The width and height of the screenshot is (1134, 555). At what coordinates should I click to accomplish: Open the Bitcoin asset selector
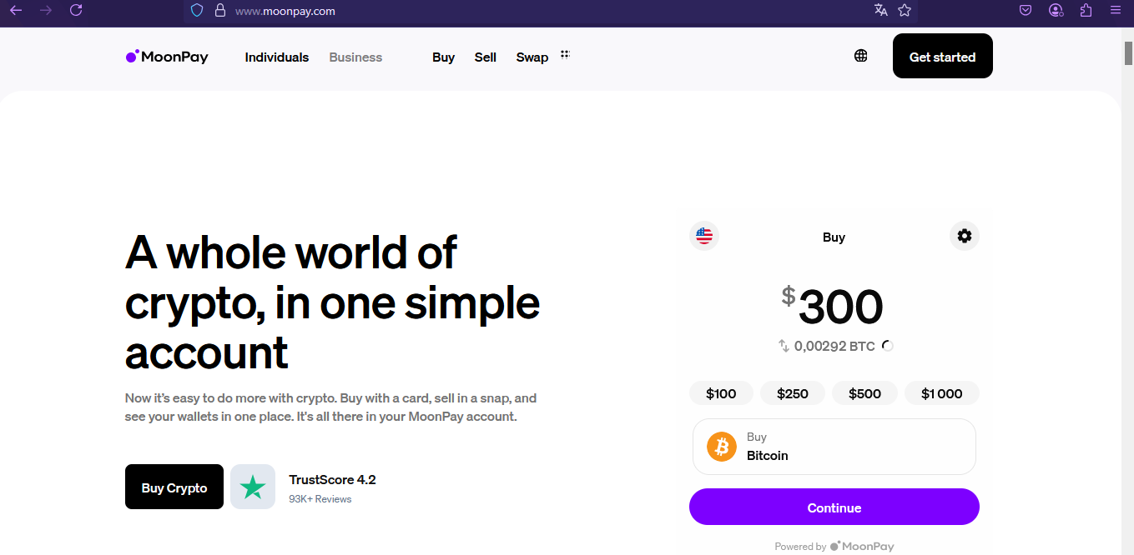tap(834, 447)
